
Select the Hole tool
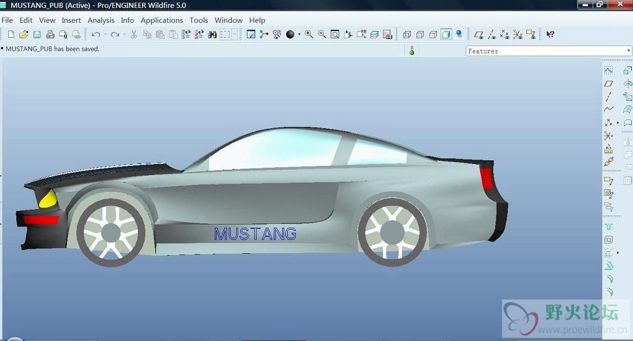609,227
